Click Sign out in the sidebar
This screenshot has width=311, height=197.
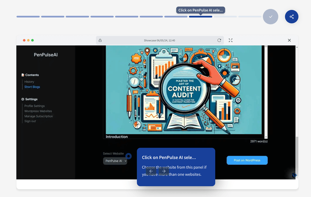click(x=30, y=121)
